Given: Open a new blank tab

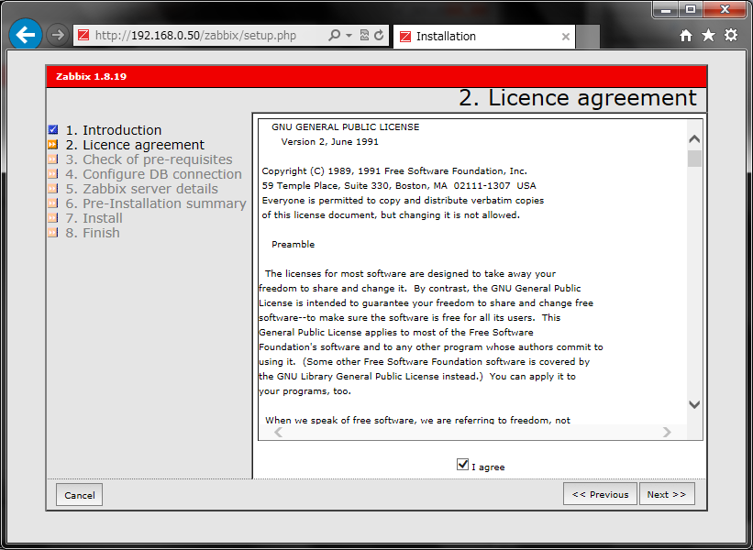Looking at the screenshot, I should [588, 37].
